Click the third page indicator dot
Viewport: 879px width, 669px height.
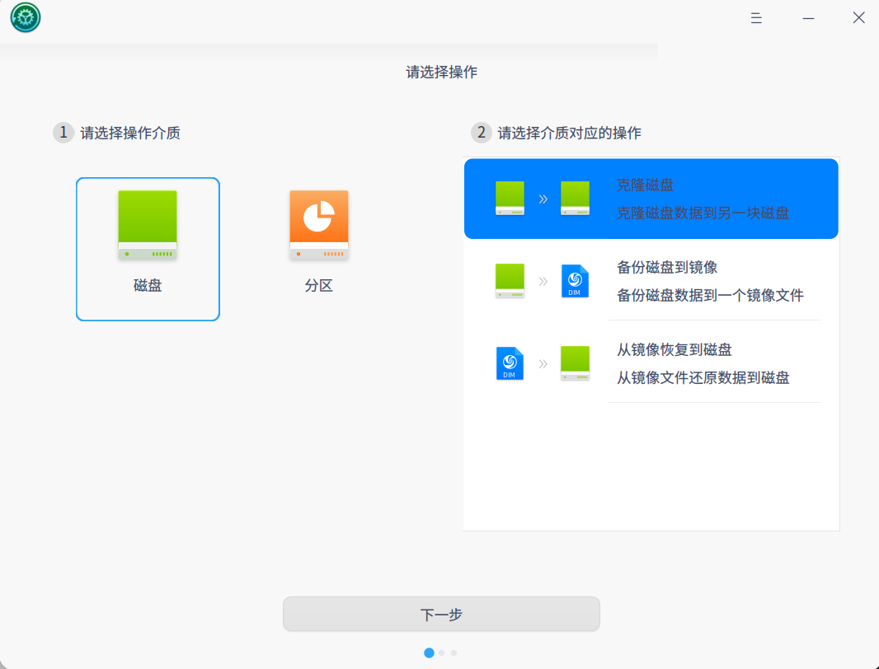pos(454,653)
